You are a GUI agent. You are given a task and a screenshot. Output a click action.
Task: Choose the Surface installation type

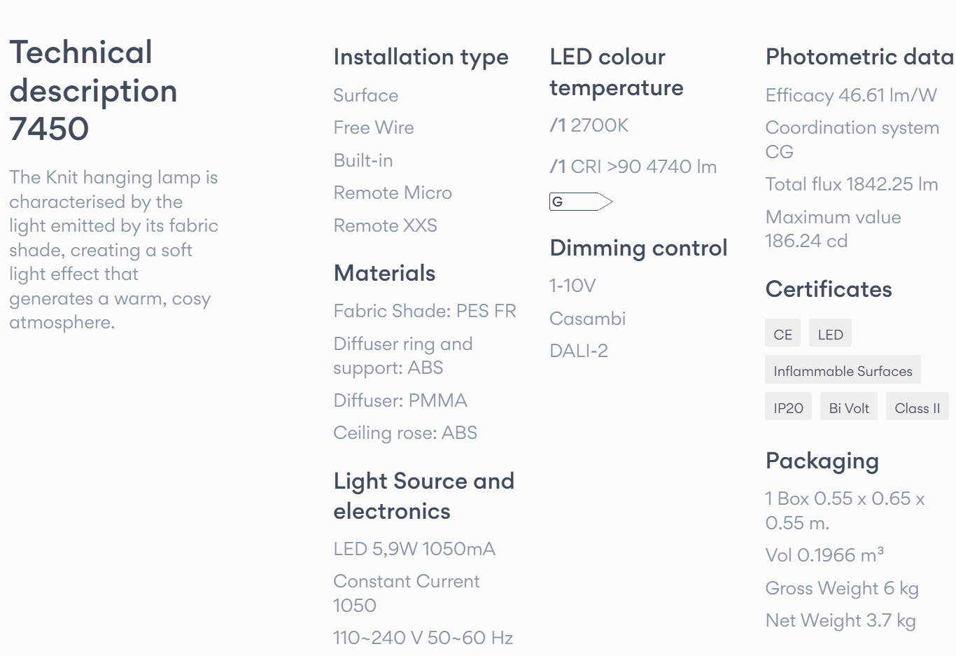366,95
